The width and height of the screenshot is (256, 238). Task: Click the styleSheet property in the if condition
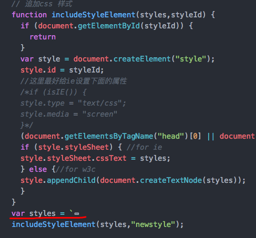coord(87,147)
